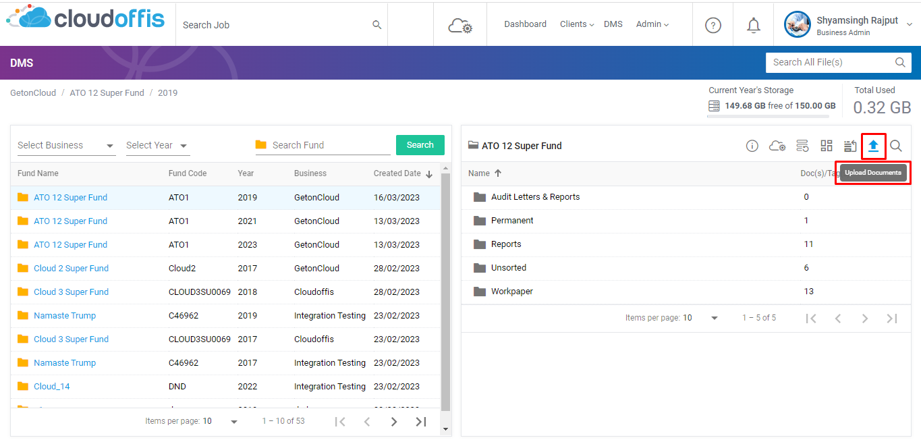921x440 pixels.
Task: Click the green Search button
Action: tap(420, 145)
